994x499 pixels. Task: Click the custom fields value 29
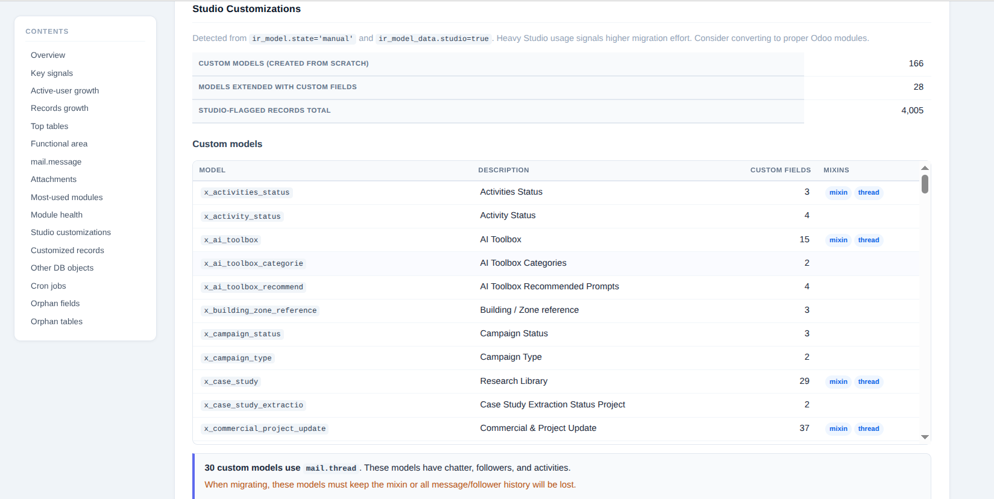[804, 381]
